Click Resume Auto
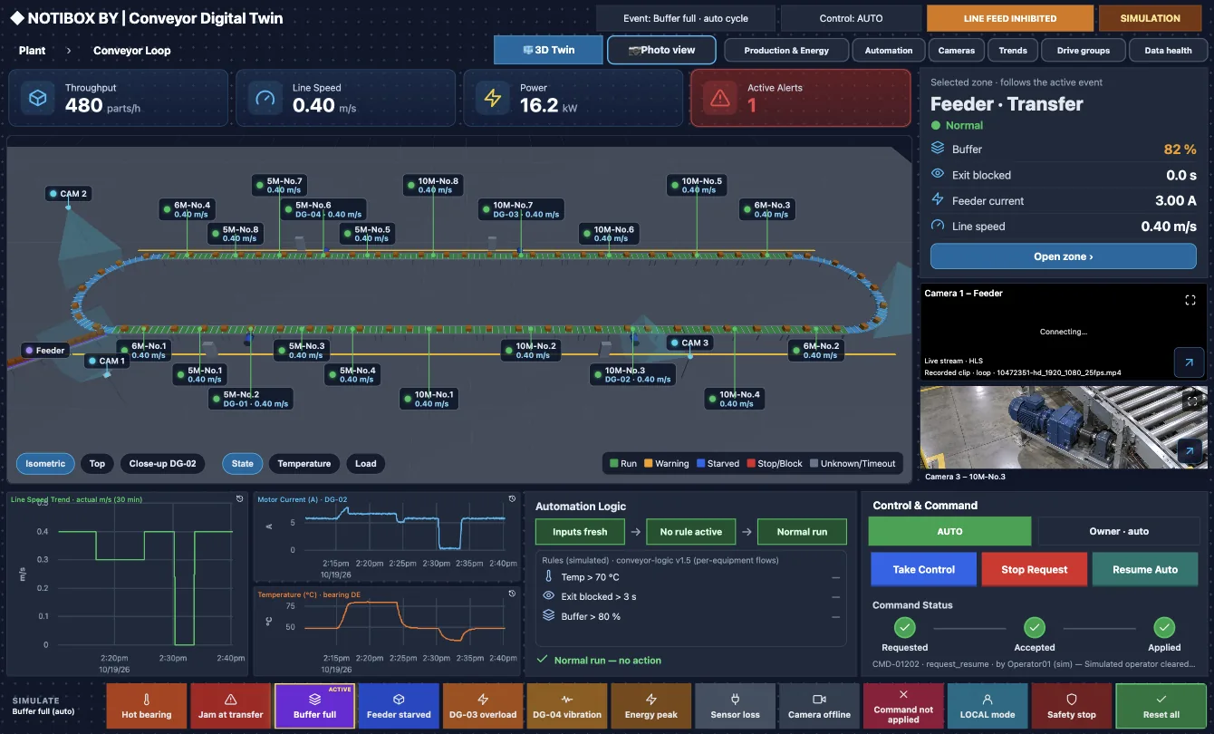Image resolution: width=1214 pixels, height=734 pixels. (x=1145, y=569)
